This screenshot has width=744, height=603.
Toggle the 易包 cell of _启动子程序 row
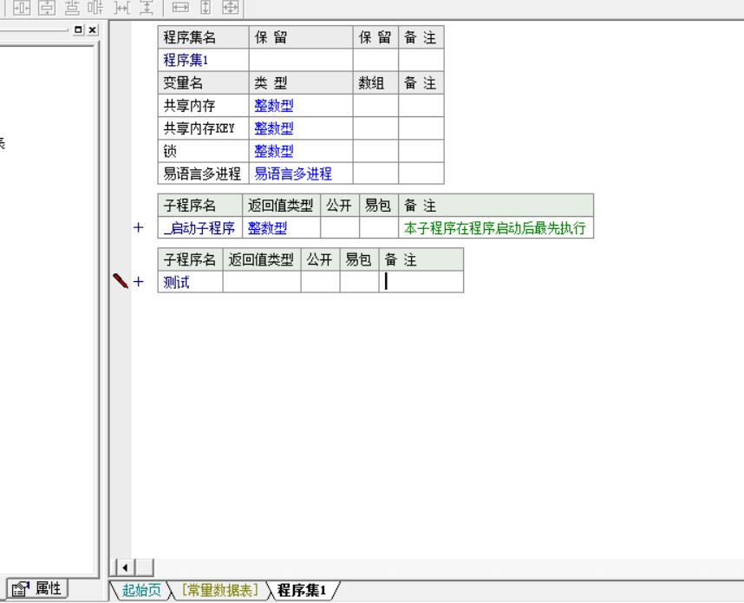(x=379, y=228)
